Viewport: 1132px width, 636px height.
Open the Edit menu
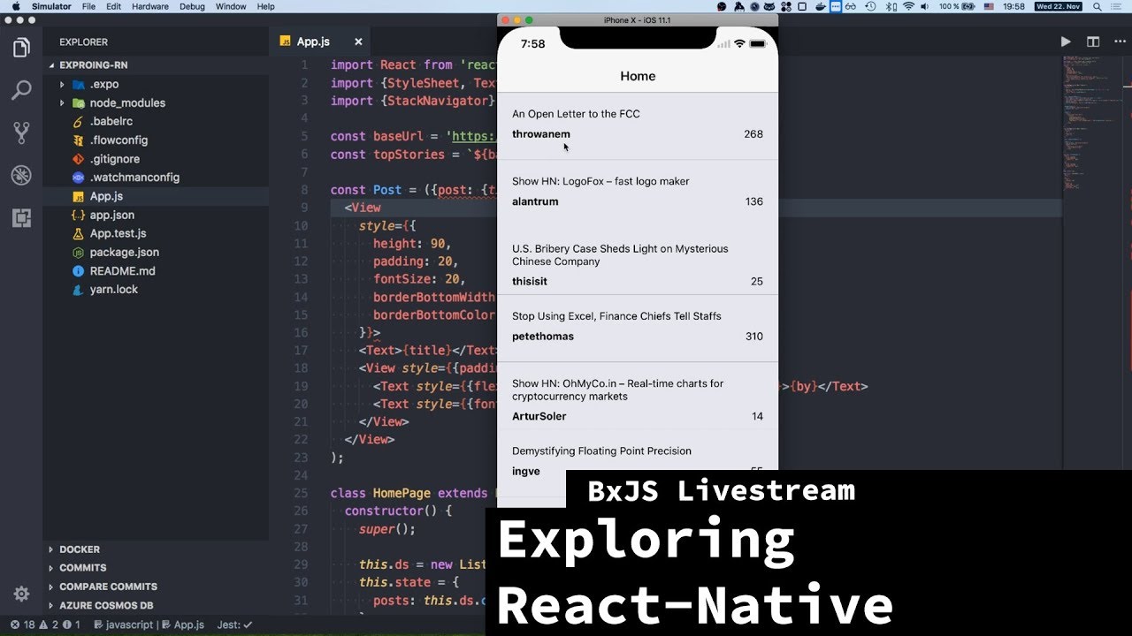pyautogui.click(x=114, y=6)
